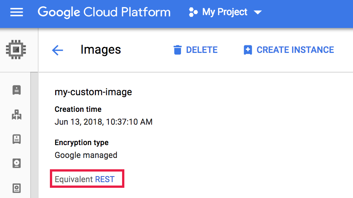The image size is (353, 198).
Task: Go back using the left arrow
Action: pos(57,50)
